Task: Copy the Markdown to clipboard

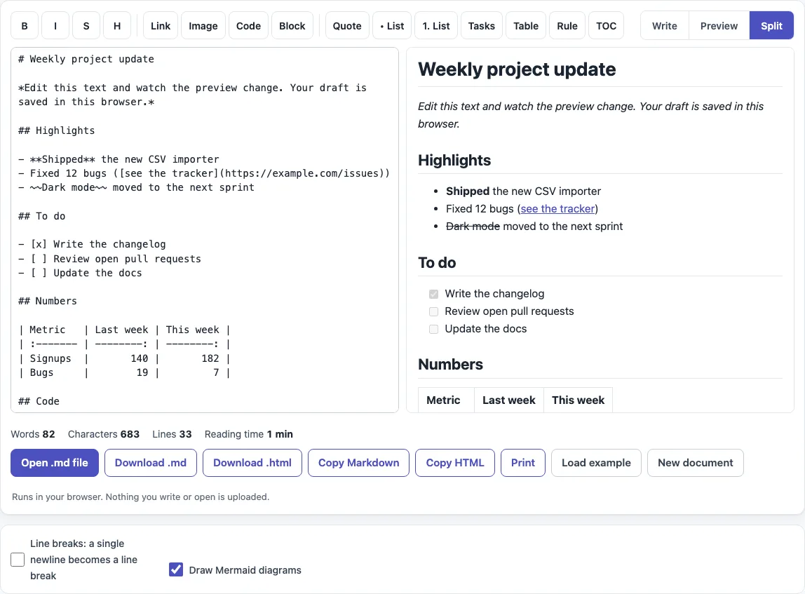Action: point(358,463)
